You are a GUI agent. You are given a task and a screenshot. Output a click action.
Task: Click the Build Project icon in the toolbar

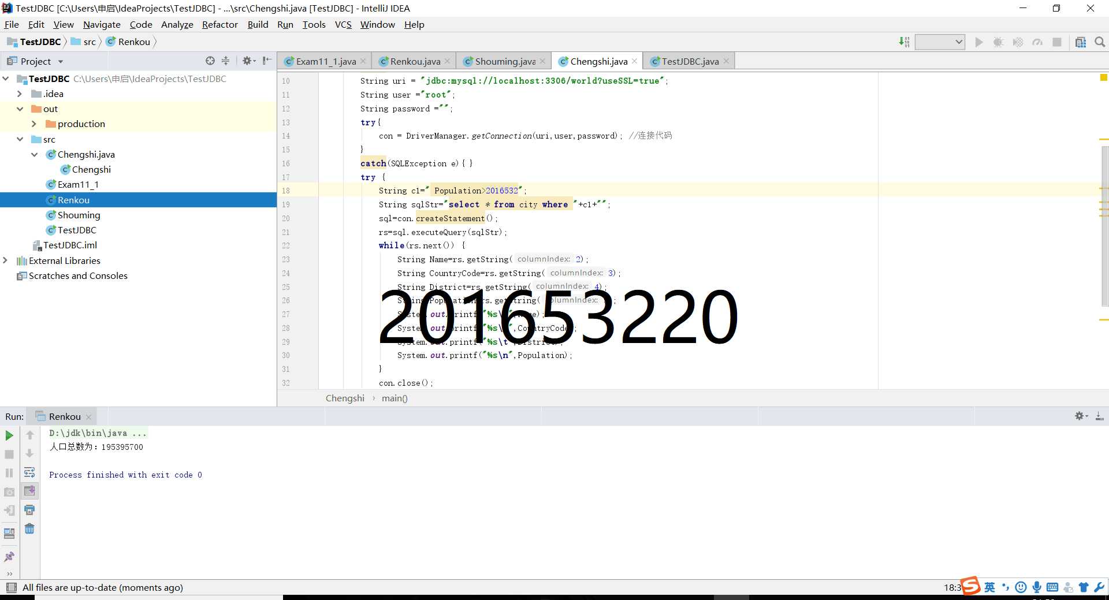[x=904, y=42]
